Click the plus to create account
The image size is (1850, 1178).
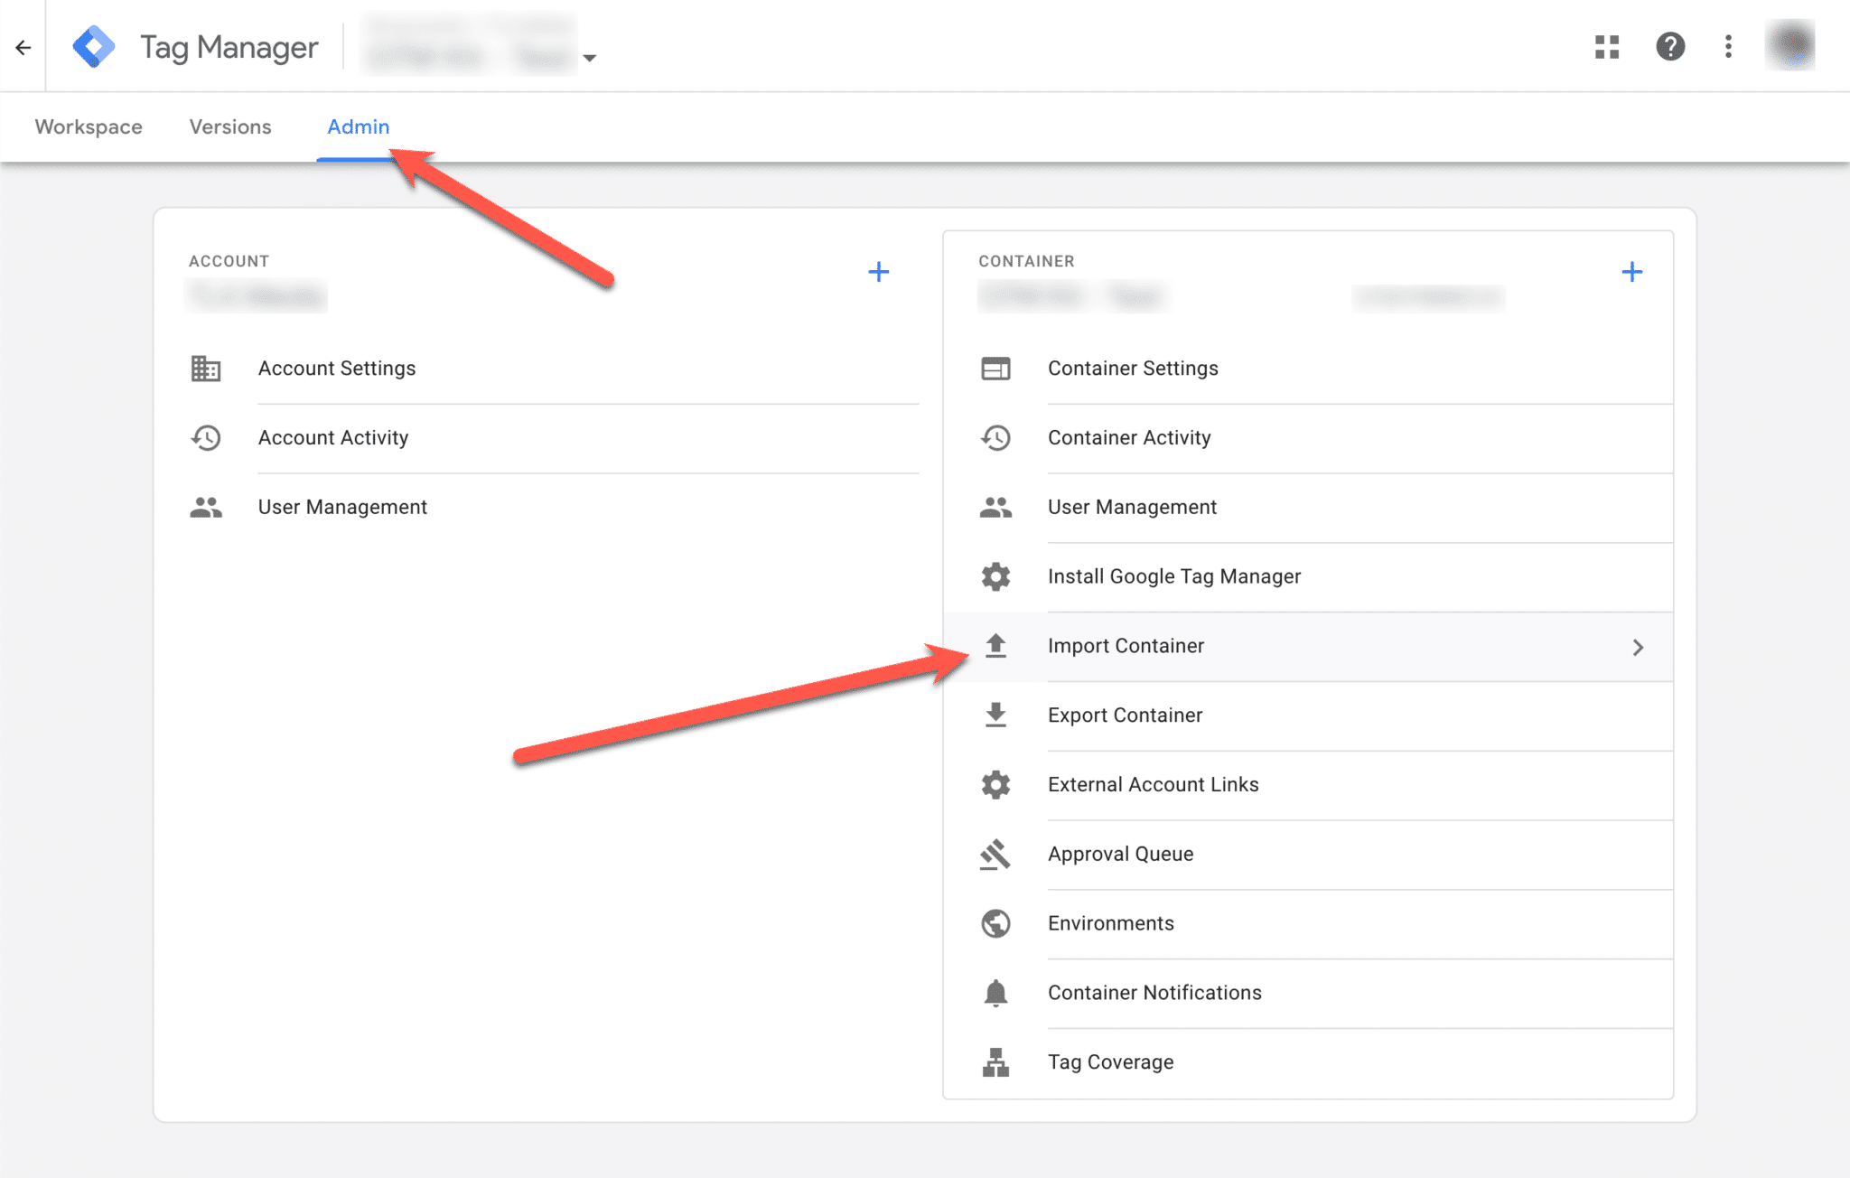[x=878, y=272]
